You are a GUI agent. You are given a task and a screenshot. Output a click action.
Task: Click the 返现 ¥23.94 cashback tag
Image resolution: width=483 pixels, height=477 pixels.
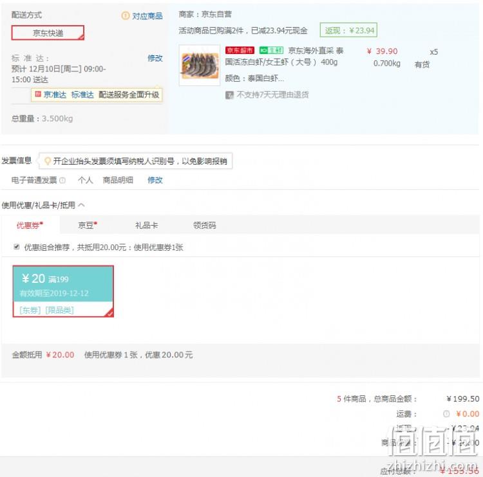(x=348, y=30)
